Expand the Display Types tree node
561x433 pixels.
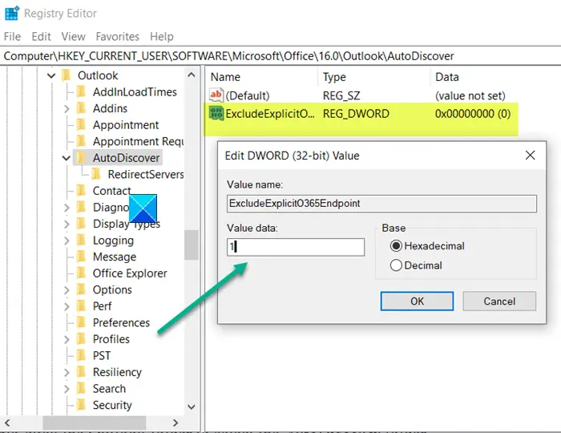(67, 224)
